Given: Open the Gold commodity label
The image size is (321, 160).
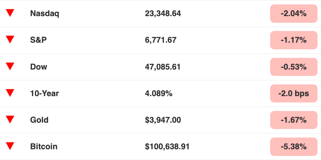Looking at the screenshot, I should [x=39, y=120].
